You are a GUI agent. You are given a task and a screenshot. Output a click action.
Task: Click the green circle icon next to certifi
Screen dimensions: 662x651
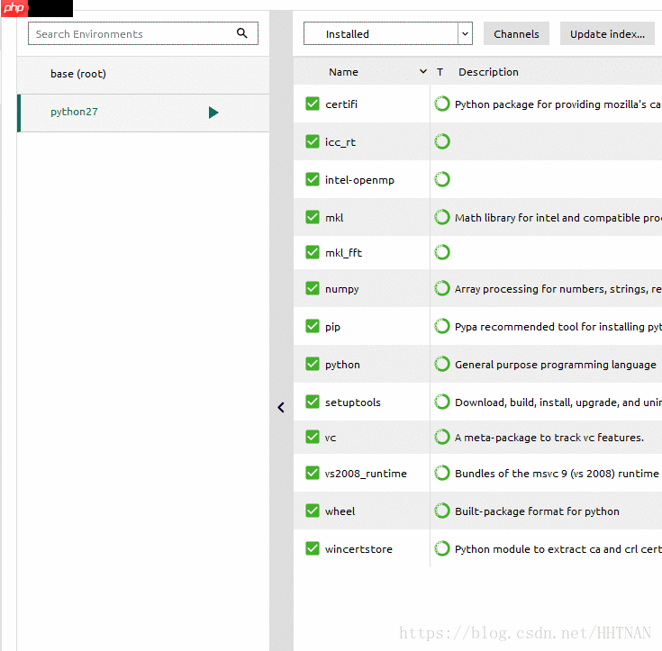click(x=442, y=104)
